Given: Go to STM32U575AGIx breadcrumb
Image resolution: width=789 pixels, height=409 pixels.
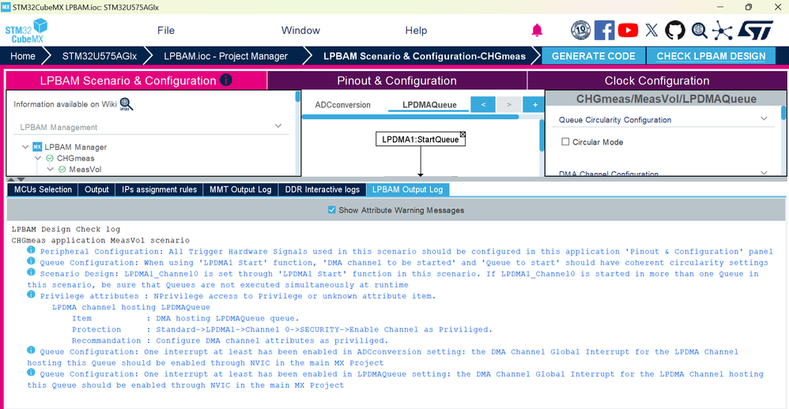Looking at the screenshot, I should [99, 56].
